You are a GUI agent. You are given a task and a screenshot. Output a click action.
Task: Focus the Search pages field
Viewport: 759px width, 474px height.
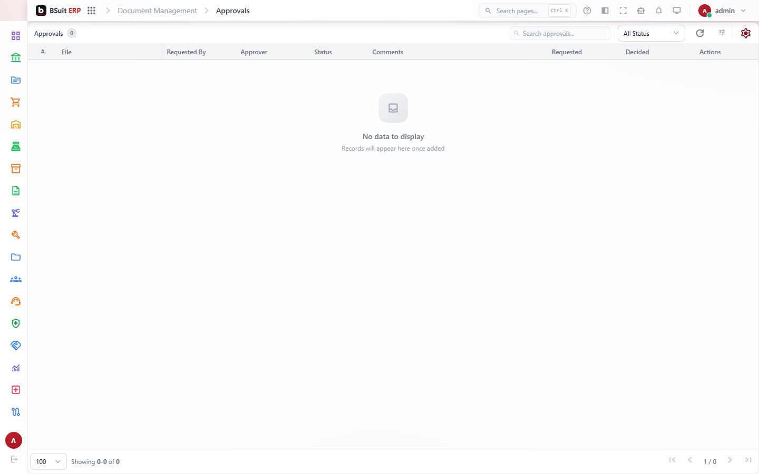click(527, 11)
